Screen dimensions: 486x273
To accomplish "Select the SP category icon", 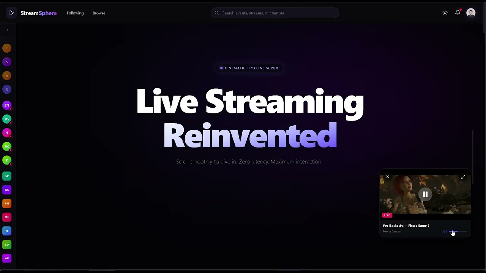I will click(7, 176).
